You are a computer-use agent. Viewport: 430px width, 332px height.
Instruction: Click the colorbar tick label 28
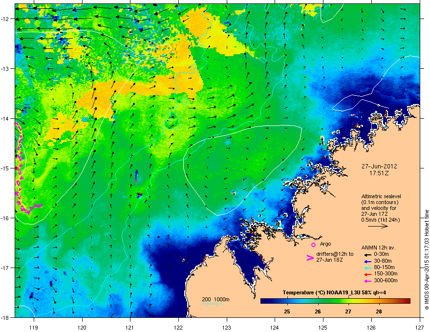click(379, 311)
